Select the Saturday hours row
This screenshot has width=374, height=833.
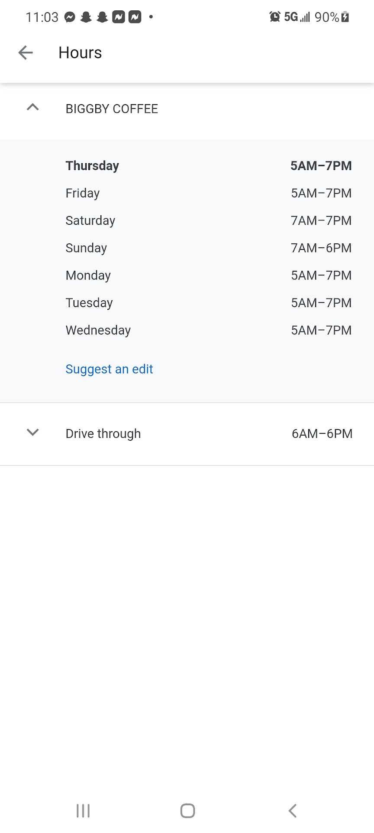208,220
